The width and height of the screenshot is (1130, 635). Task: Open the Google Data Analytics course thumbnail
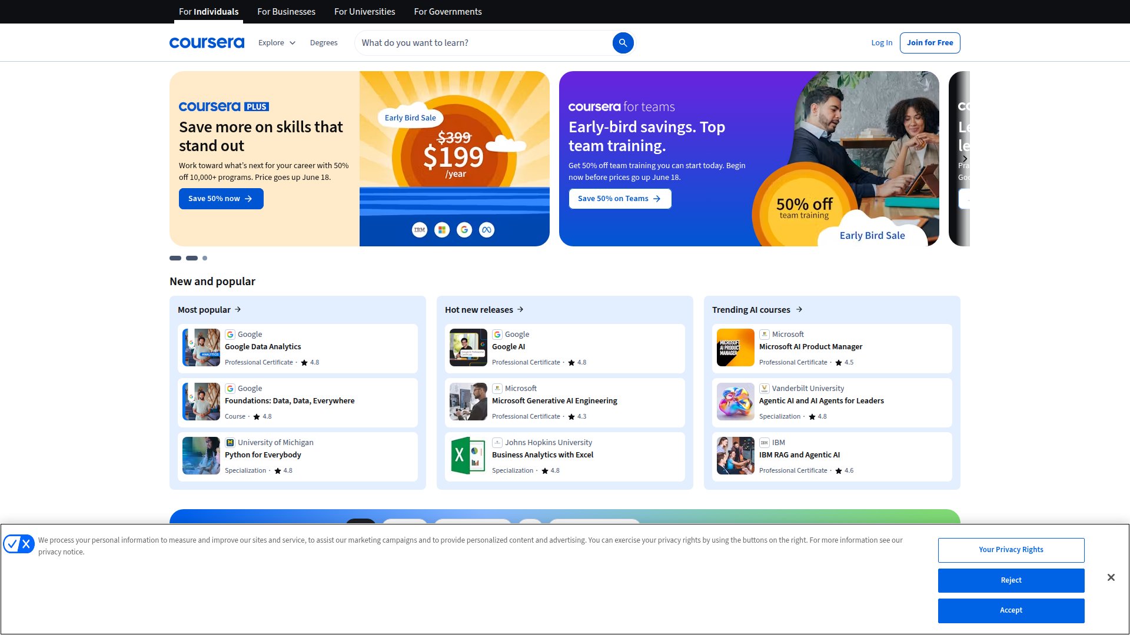[201, 347]
